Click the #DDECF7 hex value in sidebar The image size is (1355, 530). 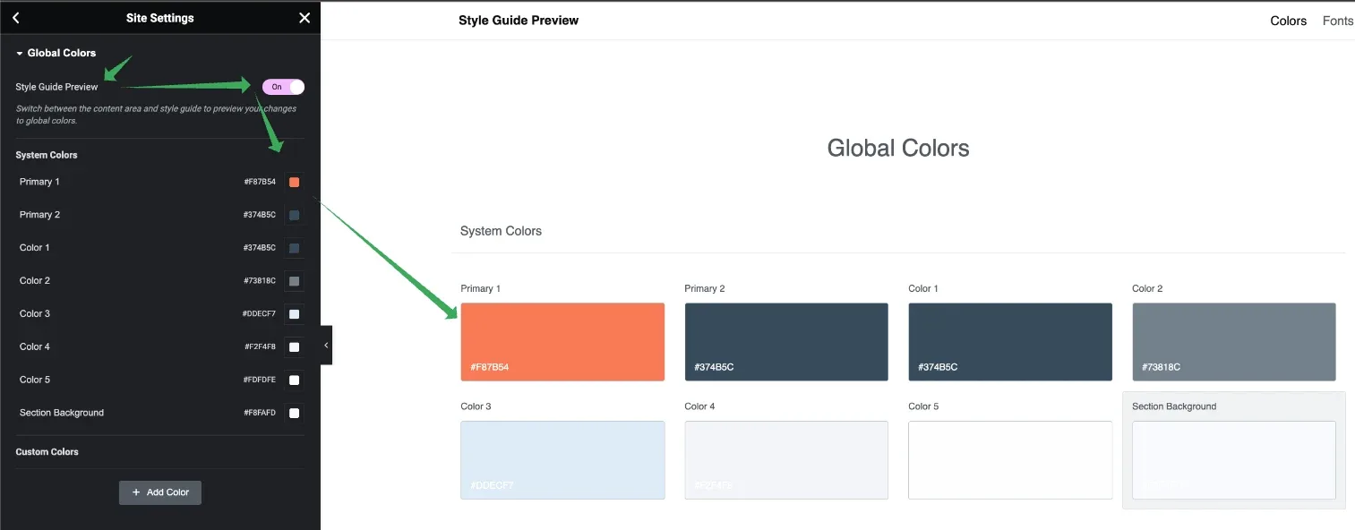click(259, 314)
